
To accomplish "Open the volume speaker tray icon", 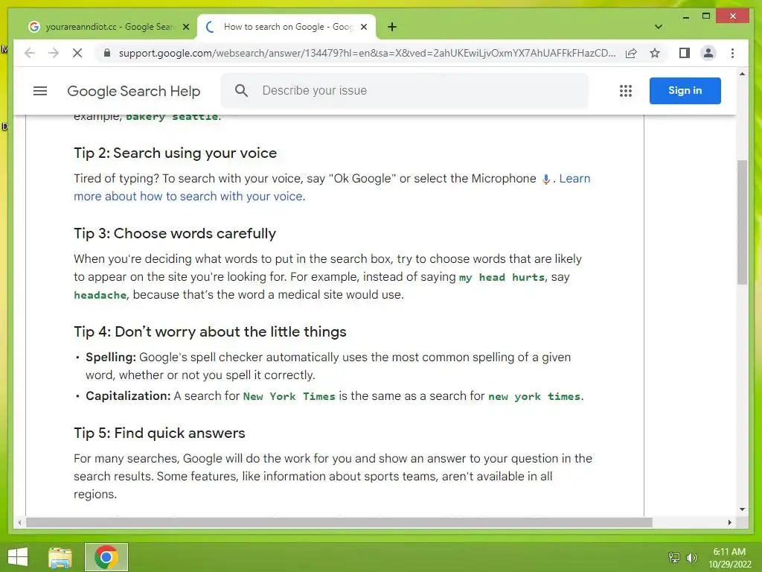I will pyautogui.click(x=691, y=557).
